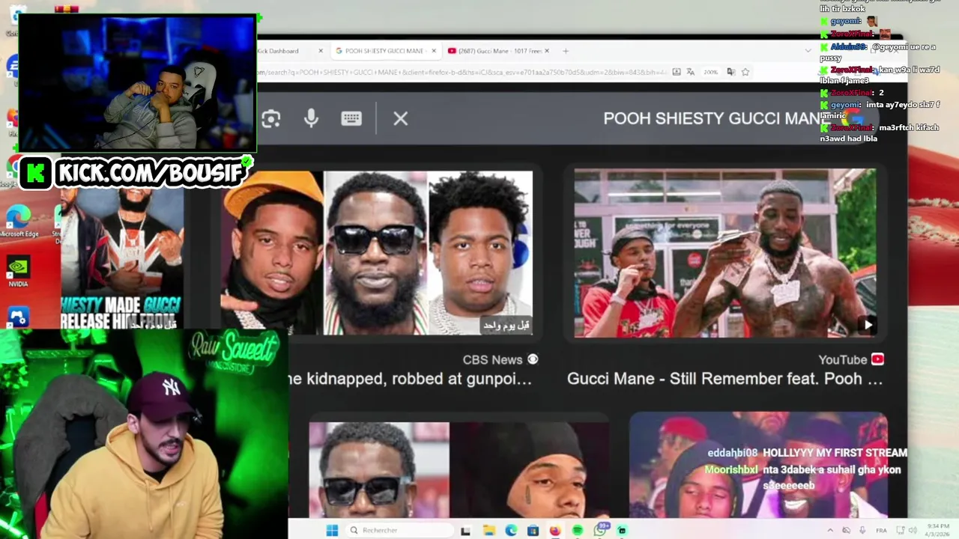Click the translate page icon in address bar
Screen dimensions: 959x539
[690, 72]
